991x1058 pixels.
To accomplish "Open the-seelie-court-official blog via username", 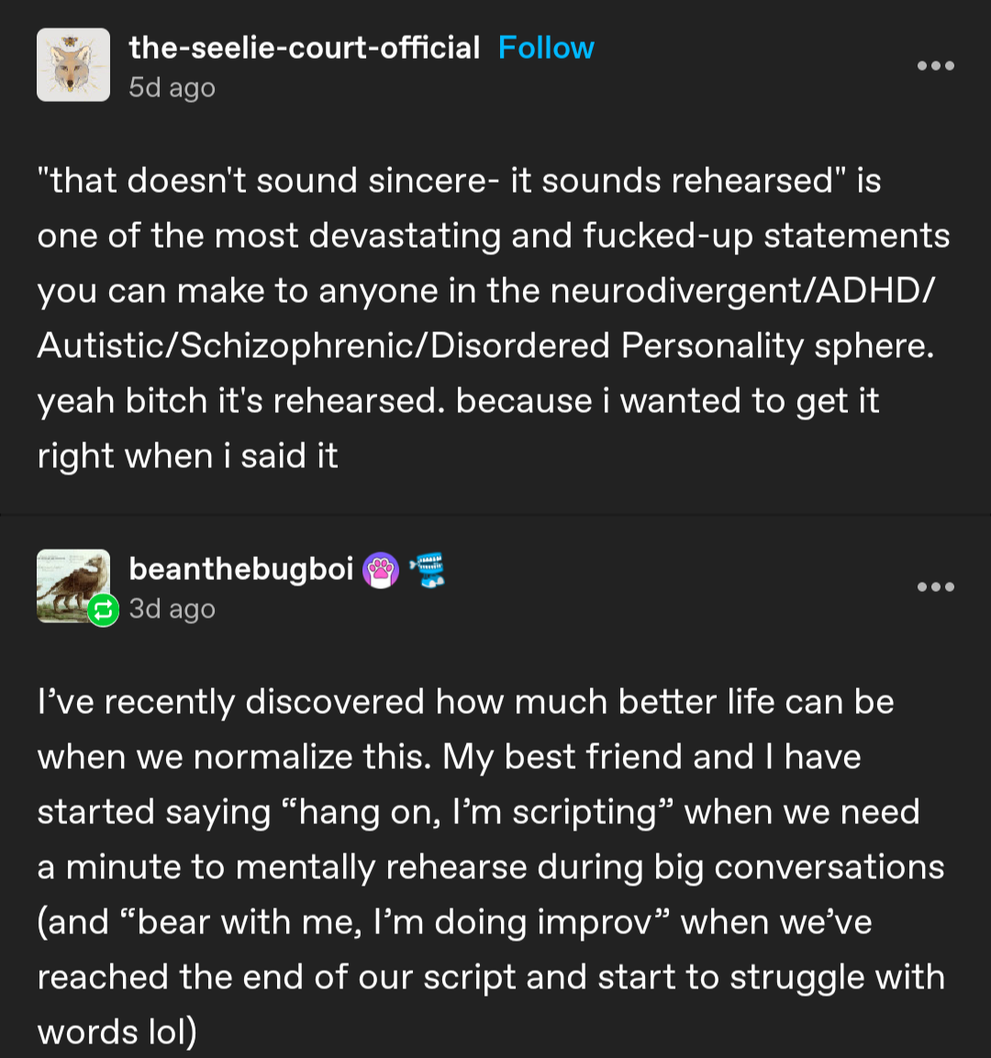I will pos(304,48).
